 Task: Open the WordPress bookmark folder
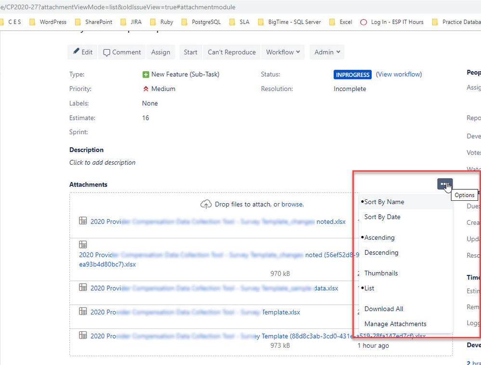48,22
